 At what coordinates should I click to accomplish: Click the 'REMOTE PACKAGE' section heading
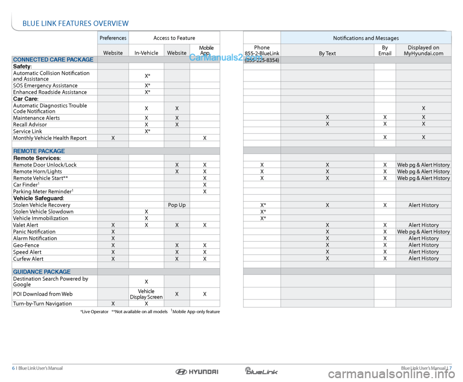(x=39, y=151)
